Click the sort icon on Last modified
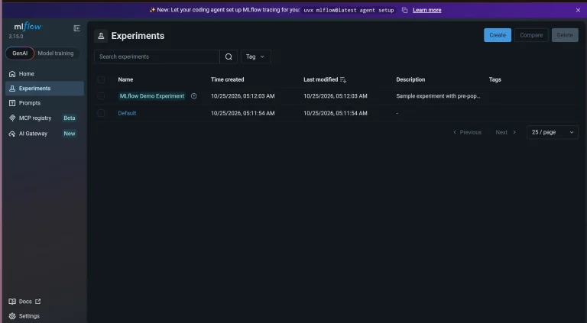This screenshot has height=323, width=587. pos(343,79)
